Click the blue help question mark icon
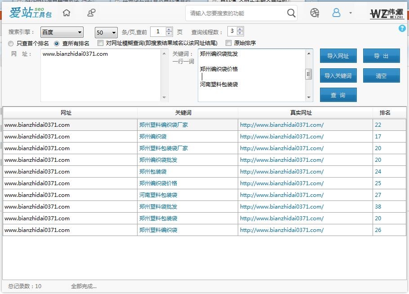 point(402,28)
